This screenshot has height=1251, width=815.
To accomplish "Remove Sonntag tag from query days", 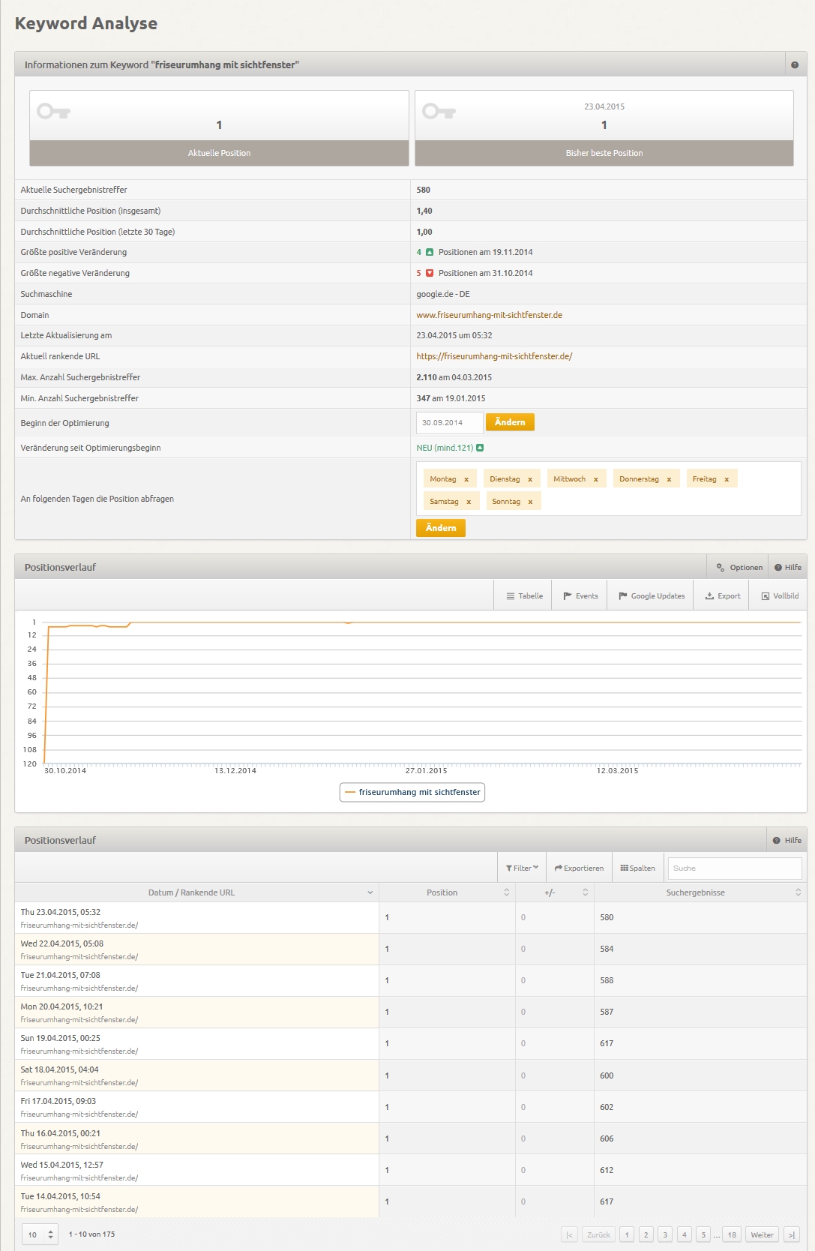I will point(530,502).
